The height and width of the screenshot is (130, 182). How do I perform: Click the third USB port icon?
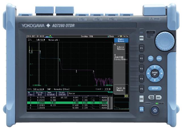[112, 19]
